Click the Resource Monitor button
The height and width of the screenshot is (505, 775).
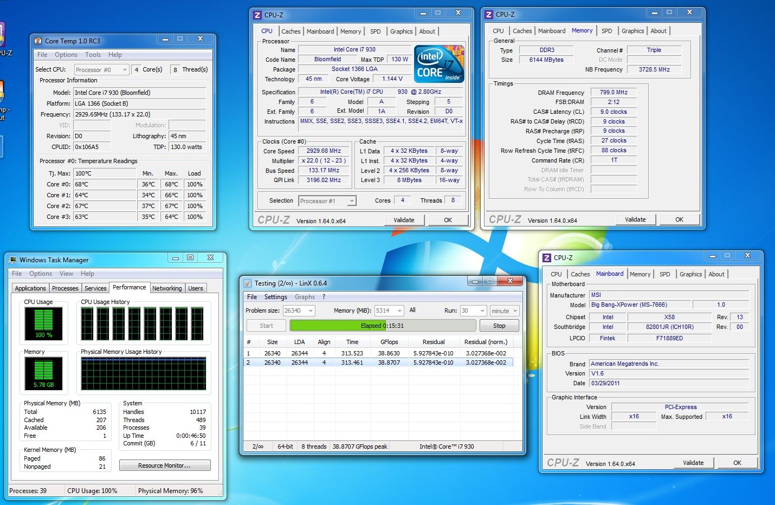165,465
